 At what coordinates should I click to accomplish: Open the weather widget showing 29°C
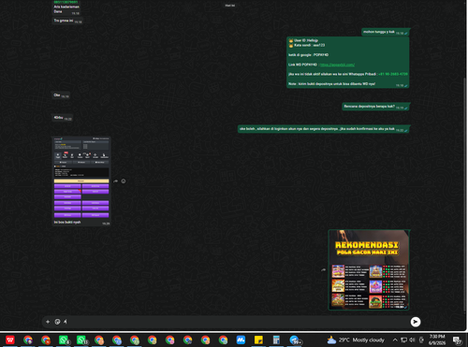pos(356,340)
